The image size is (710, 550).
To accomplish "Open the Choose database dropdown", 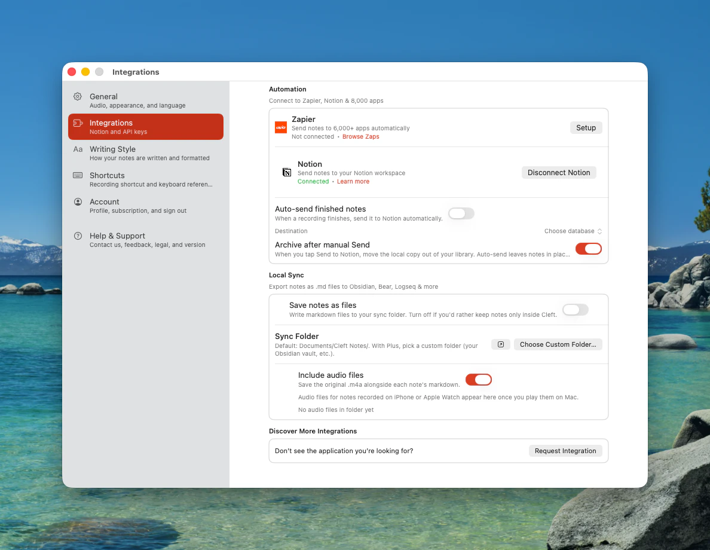I will [x=573, y=231].
